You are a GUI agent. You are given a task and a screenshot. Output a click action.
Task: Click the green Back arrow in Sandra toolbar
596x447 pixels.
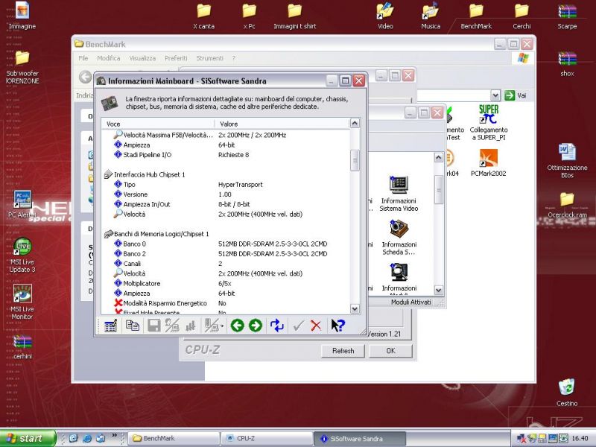pyautogui.click(x=237, y=326)
